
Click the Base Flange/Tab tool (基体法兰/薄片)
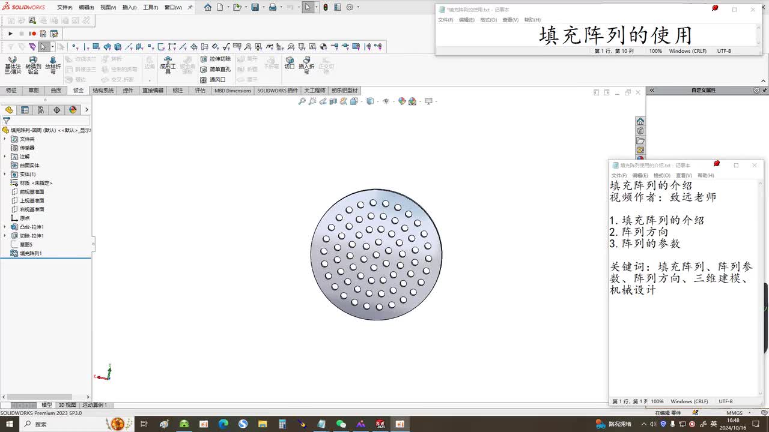[13, 65]
